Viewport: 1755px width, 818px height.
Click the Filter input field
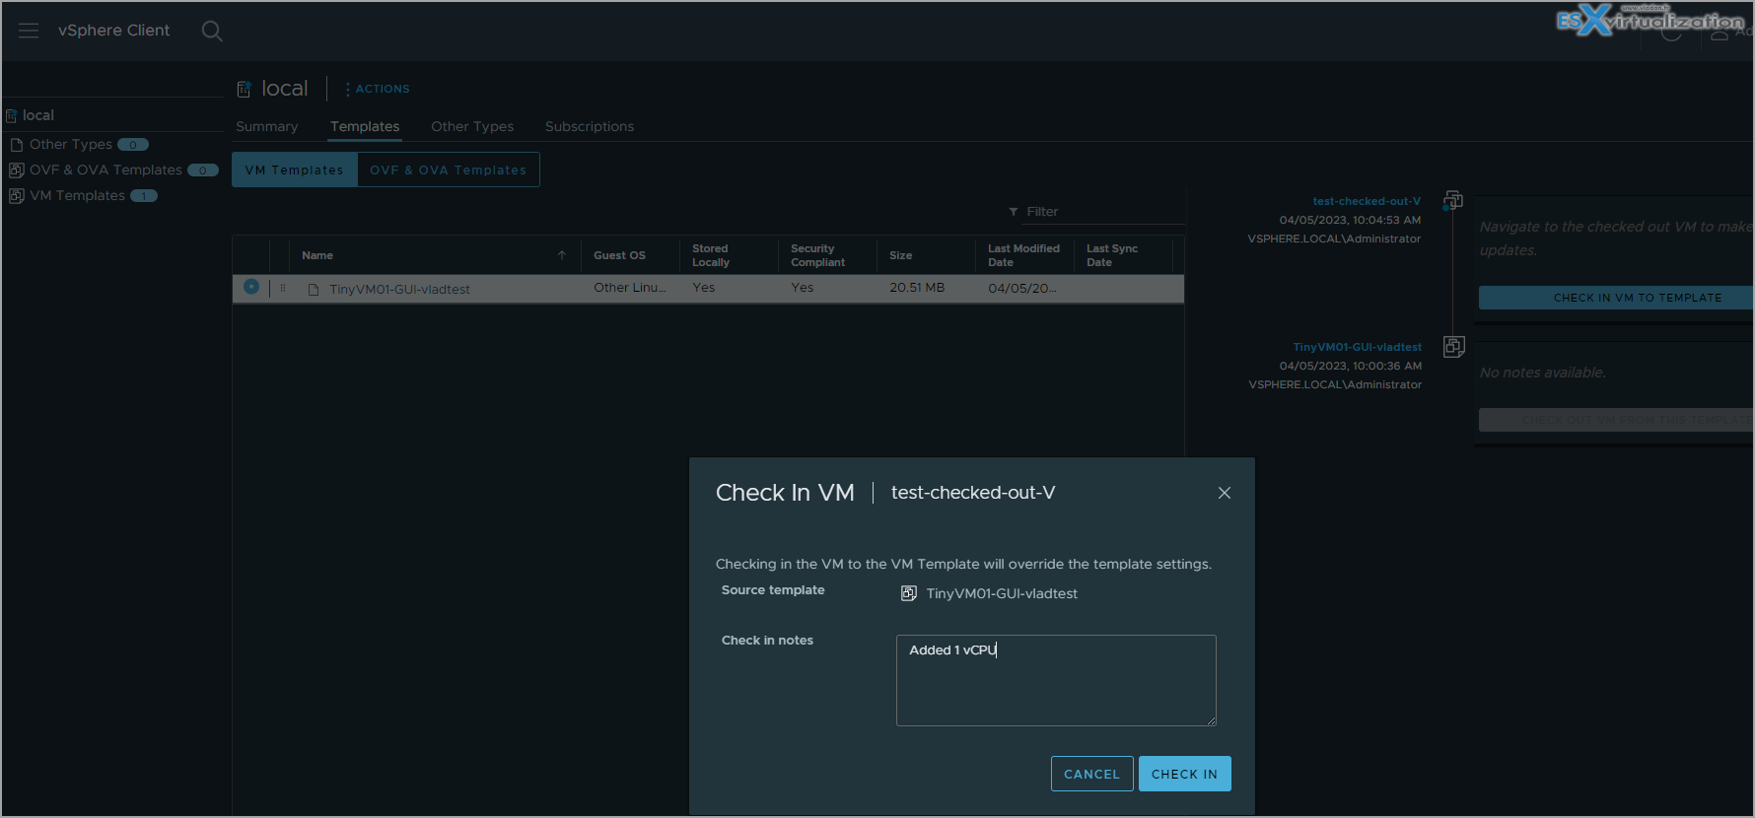pyautogui.click(x=1104, y=212)
